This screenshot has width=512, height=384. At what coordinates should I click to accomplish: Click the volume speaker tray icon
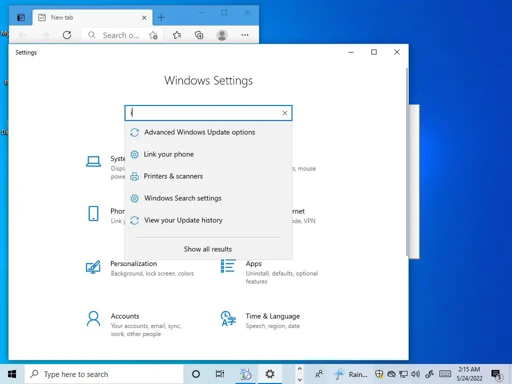pos(415,374)
